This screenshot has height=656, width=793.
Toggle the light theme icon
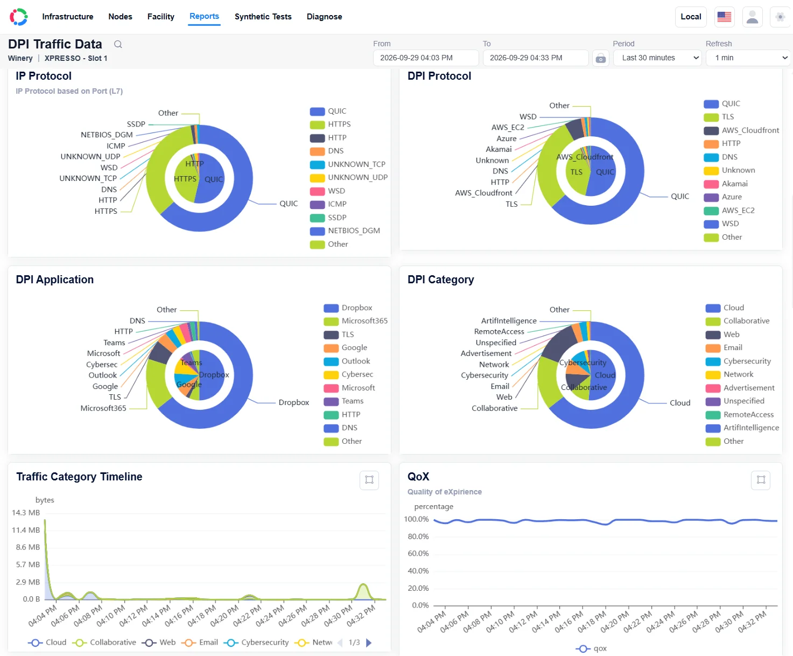[780, 17]
